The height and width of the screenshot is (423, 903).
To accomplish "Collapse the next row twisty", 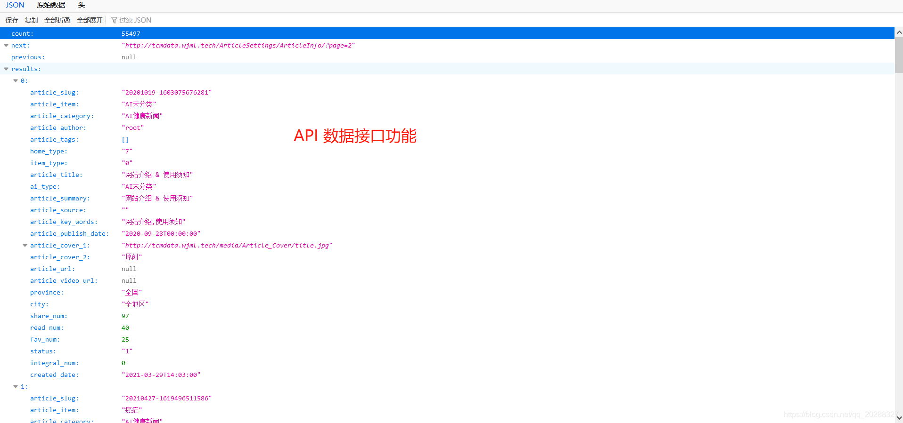I will coord(6,46).
